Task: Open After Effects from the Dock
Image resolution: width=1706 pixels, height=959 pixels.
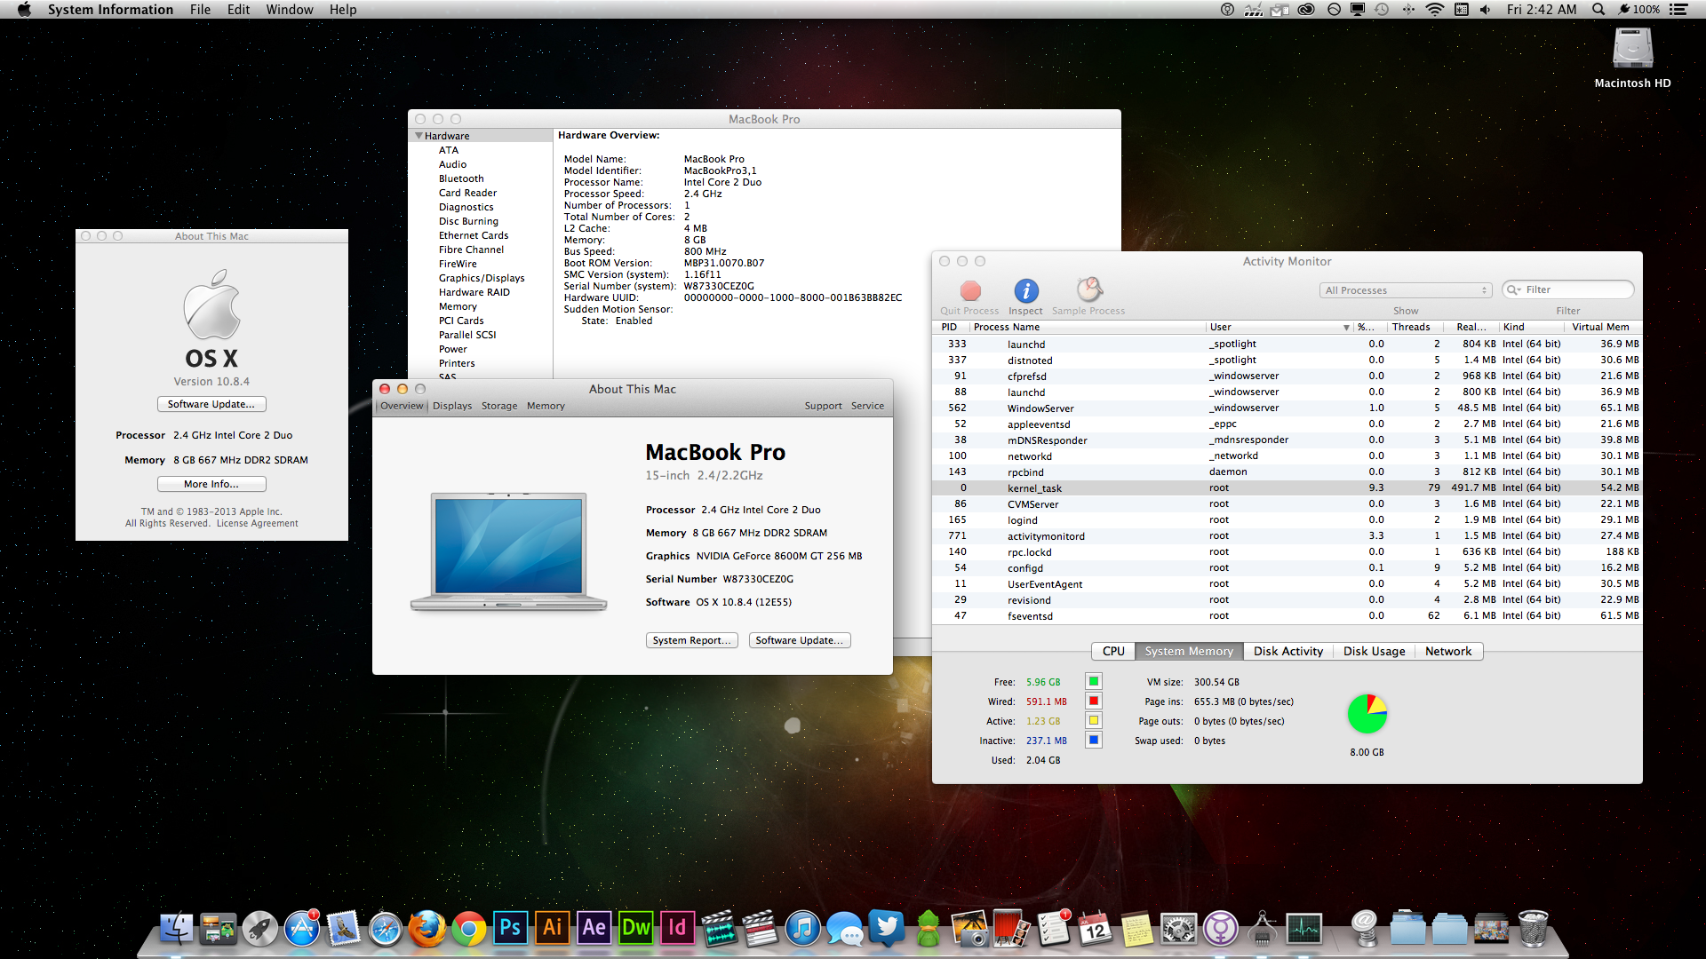Action: pos(594,928)
